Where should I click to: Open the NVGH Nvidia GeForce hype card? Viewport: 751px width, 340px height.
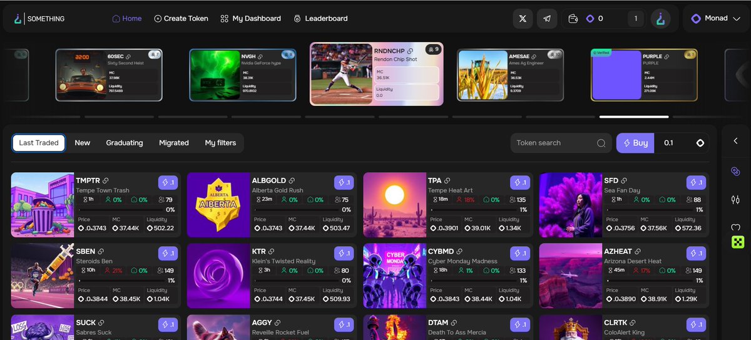pos(242,75)
